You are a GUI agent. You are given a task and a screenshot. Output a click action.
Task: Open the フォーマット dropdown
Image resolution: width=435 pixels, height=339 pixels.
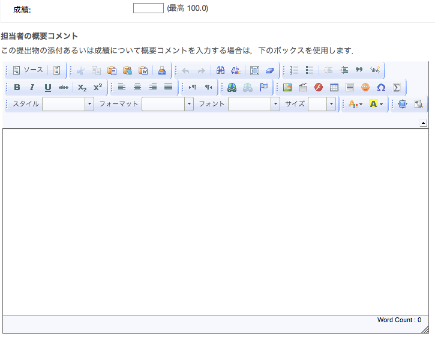pyautogui.click(x=167, y=104)
